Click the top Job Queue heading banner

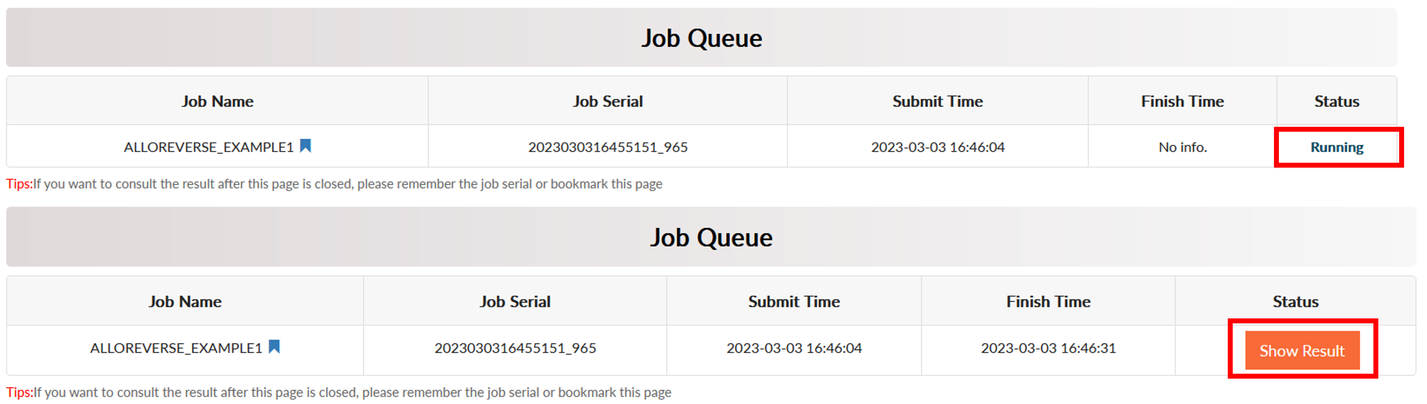click(x=701, y=38)
